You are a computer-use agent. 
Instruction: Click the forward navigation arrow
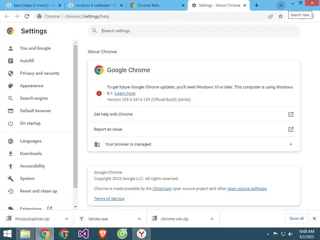pyautogui.click(x=17, y=16)
